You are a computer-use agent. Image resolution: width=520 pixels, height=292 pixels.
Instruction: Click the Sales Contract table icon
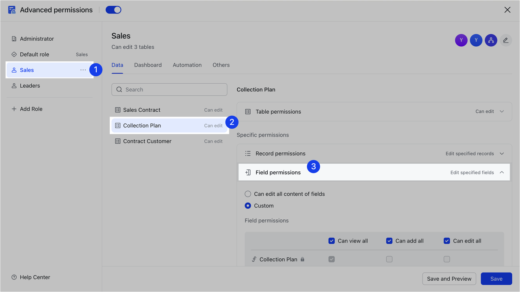(118, 110)
